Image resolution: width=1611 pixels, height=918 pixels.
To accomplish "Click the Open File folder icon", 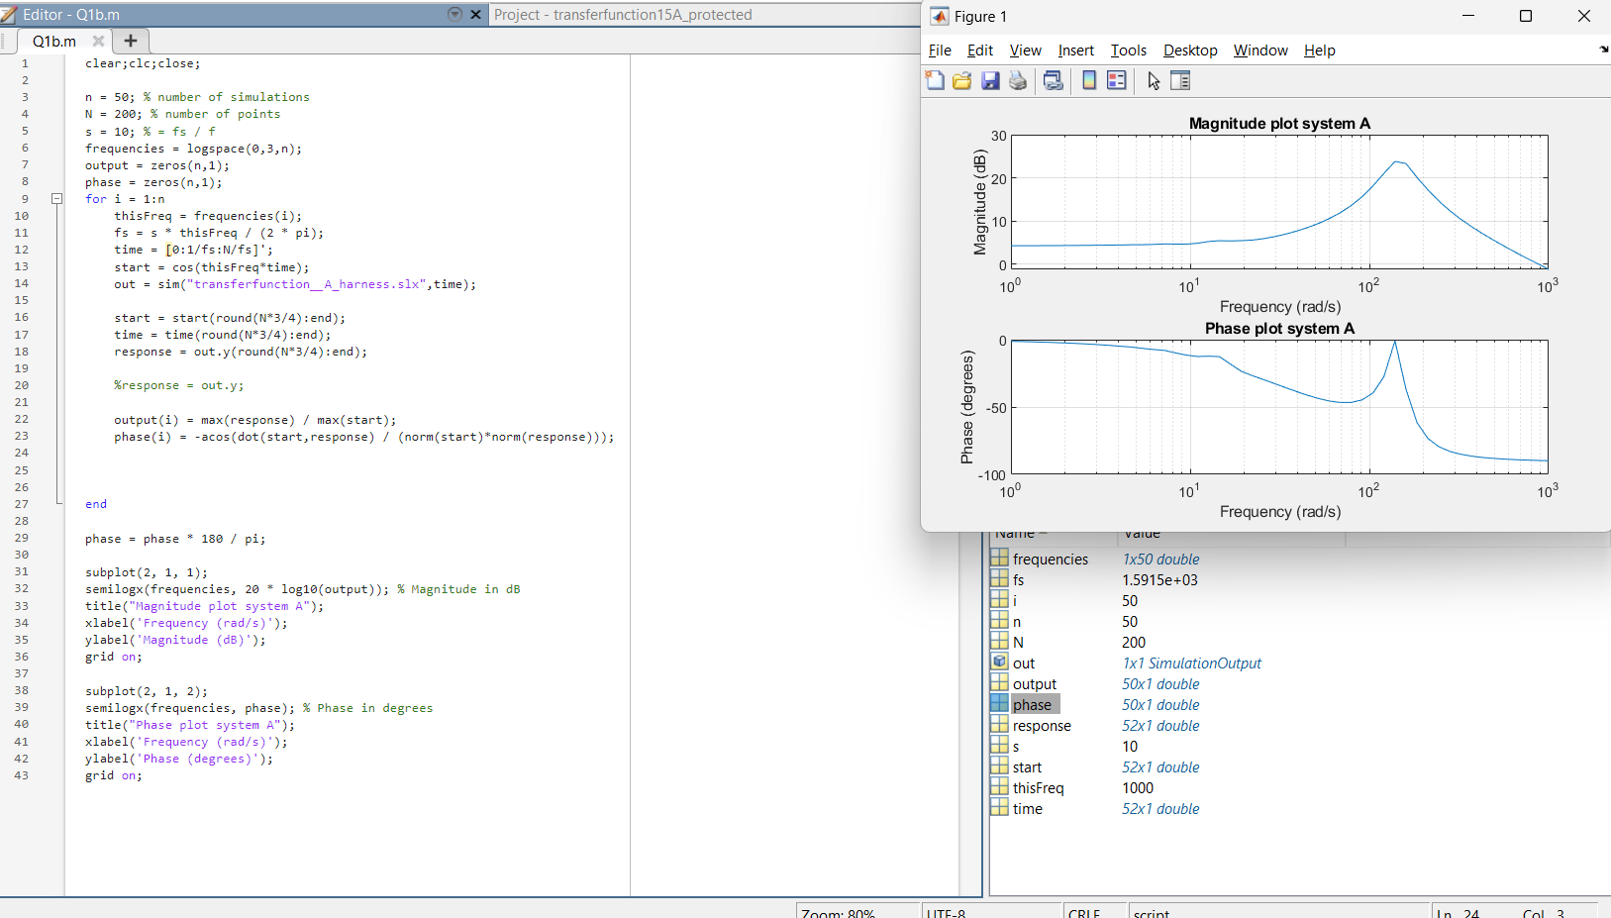I will tap(961, 81).
